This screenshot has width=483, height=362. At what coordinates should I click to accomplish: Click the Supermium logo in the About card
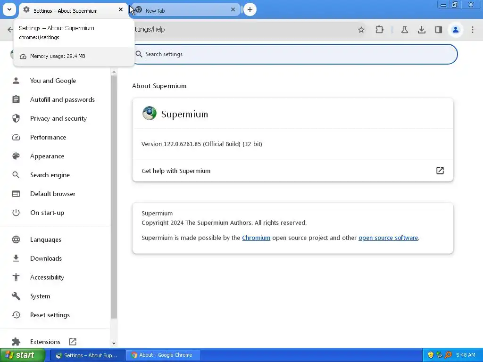pos(150,113)
